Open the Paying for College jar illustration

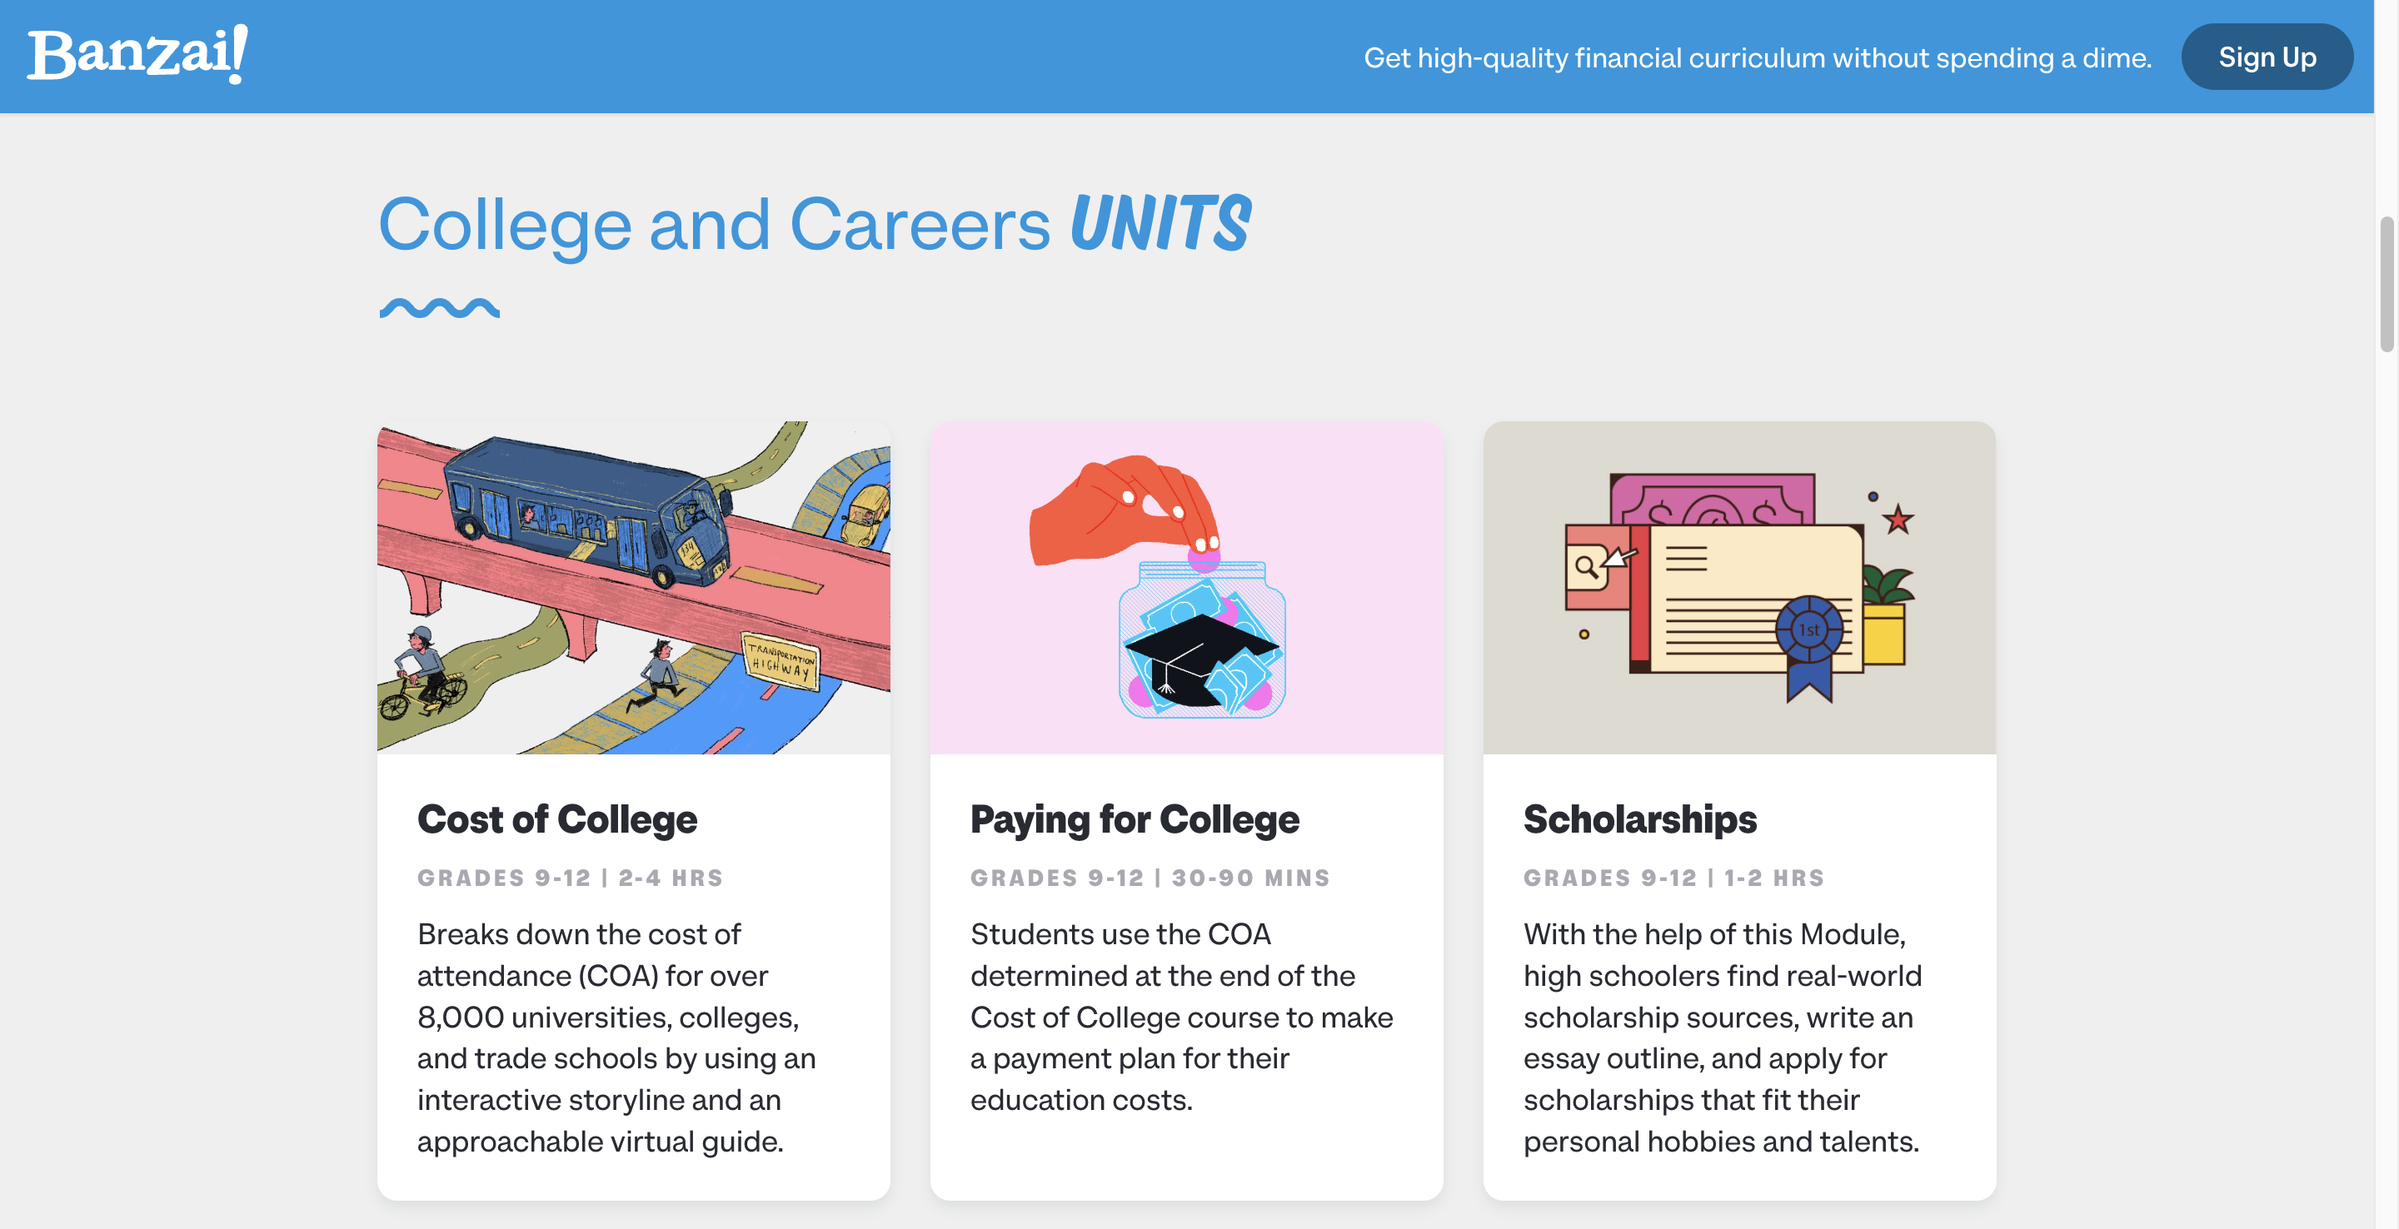pyautogui.click(x=1185, y=586)
